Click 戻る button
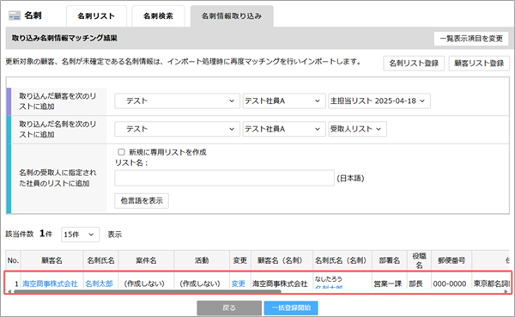The width and height of the screenshot is (515, 317). point(229,308)
